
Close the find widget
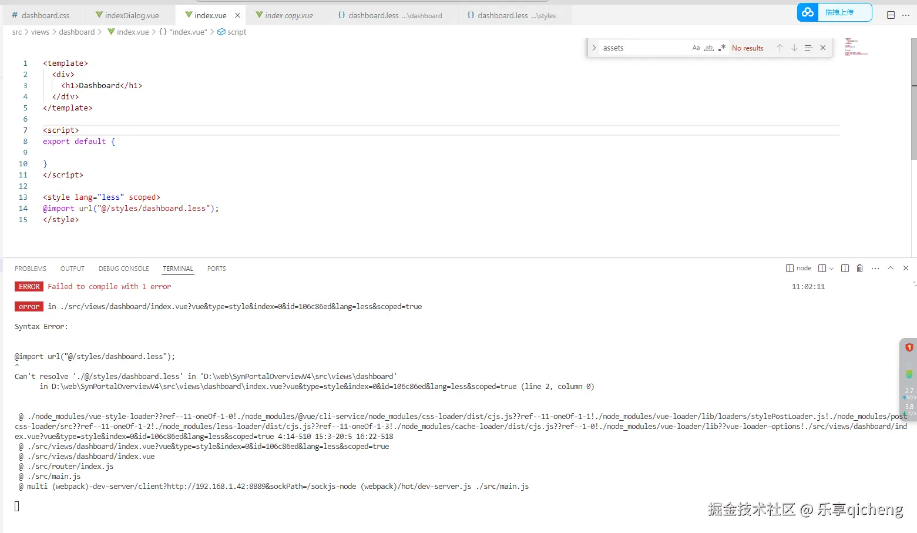point(823,48)
